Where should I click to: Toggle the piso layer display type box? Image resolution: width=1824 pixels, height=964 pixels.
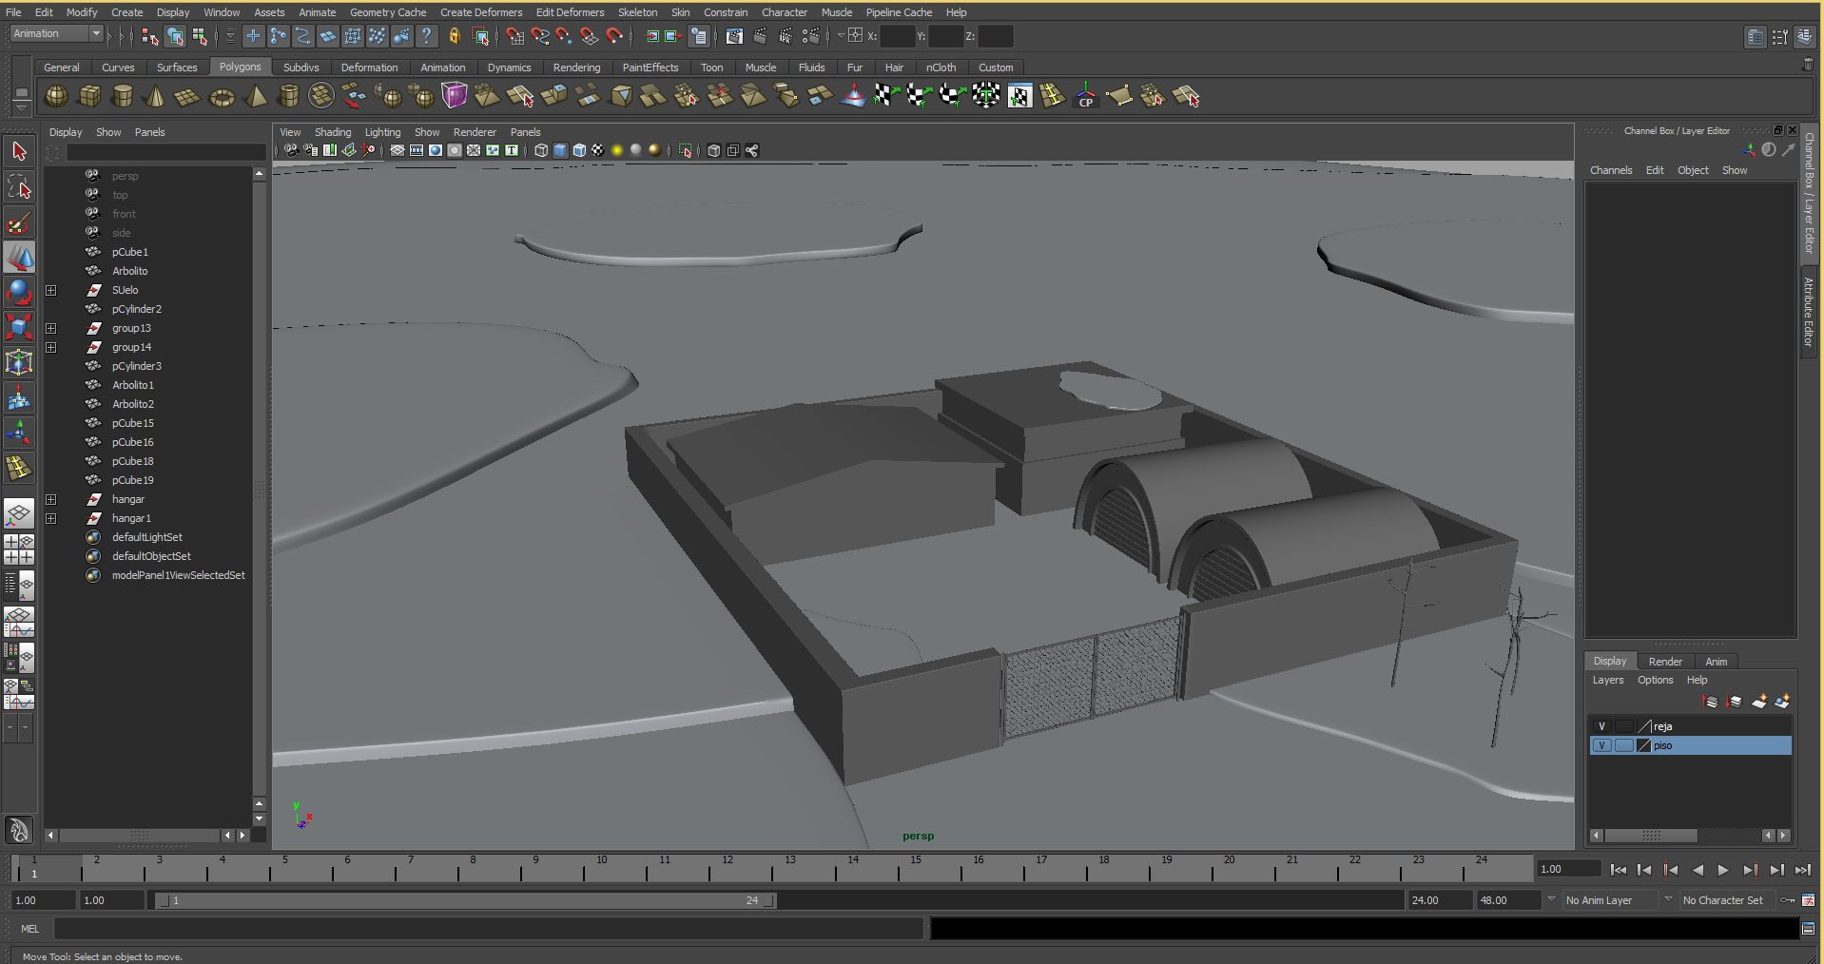(1623, 745)
